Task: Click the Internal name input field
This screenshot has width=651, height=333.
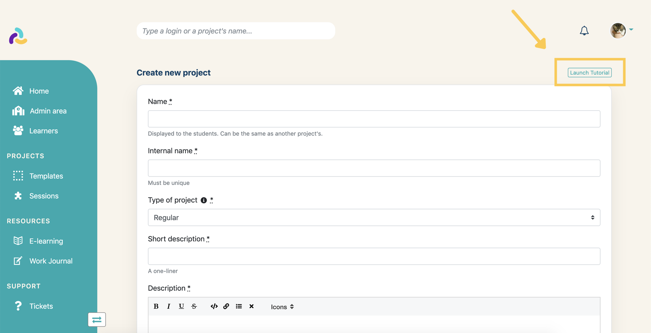Action: 374,168
